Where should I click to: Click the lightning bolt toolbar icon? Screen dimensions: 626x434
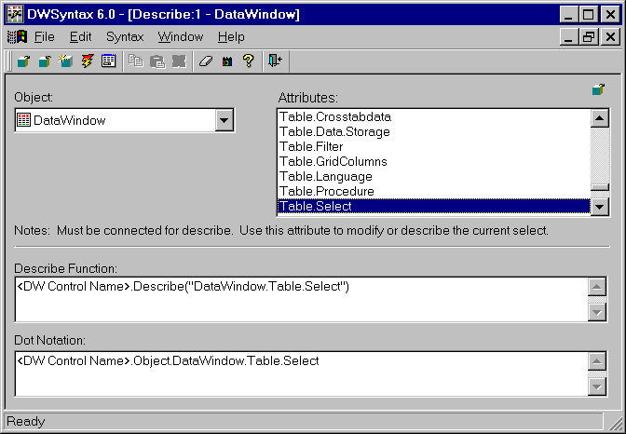coord(87,61)
